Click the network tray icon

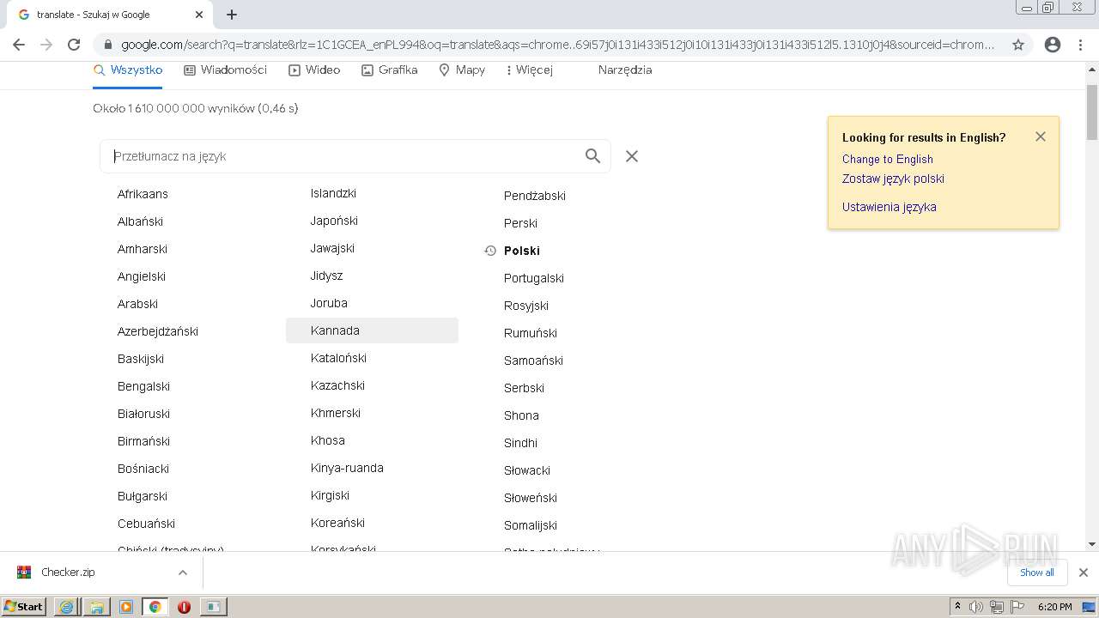pyautogui.click(x=997, y=607)
